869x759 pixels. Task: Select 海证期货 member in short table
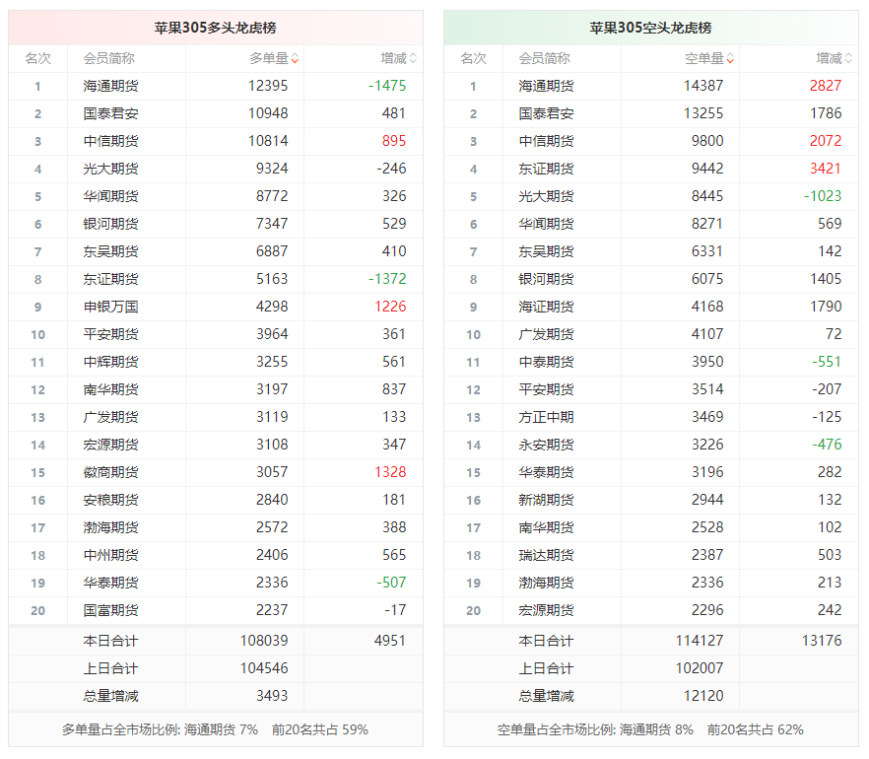(x=546, y=307)
